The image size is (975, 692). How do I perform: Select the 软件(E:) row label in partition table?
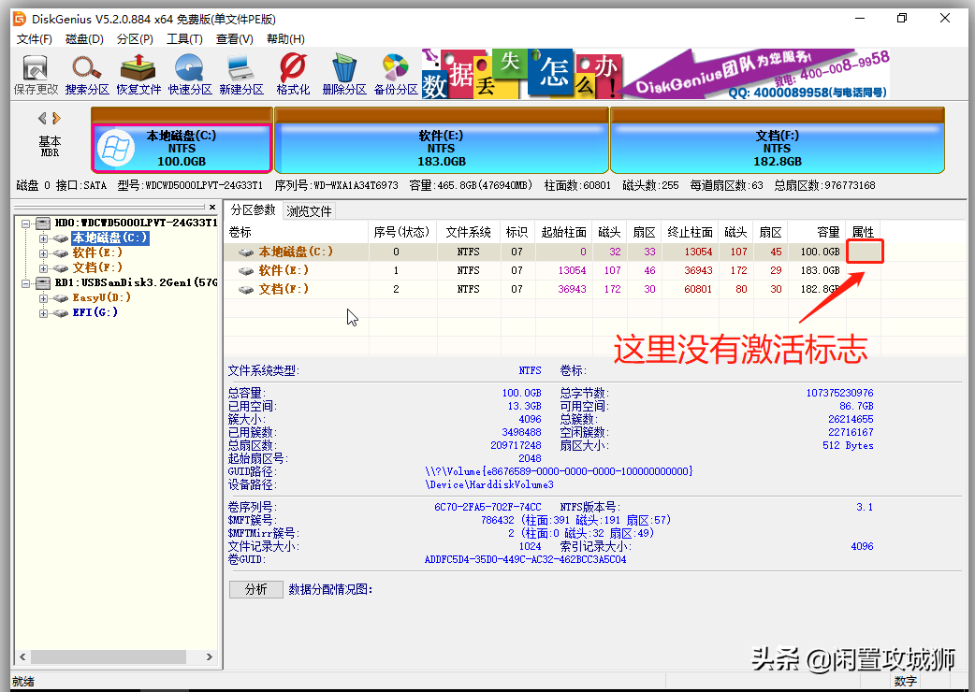[284, 270]
